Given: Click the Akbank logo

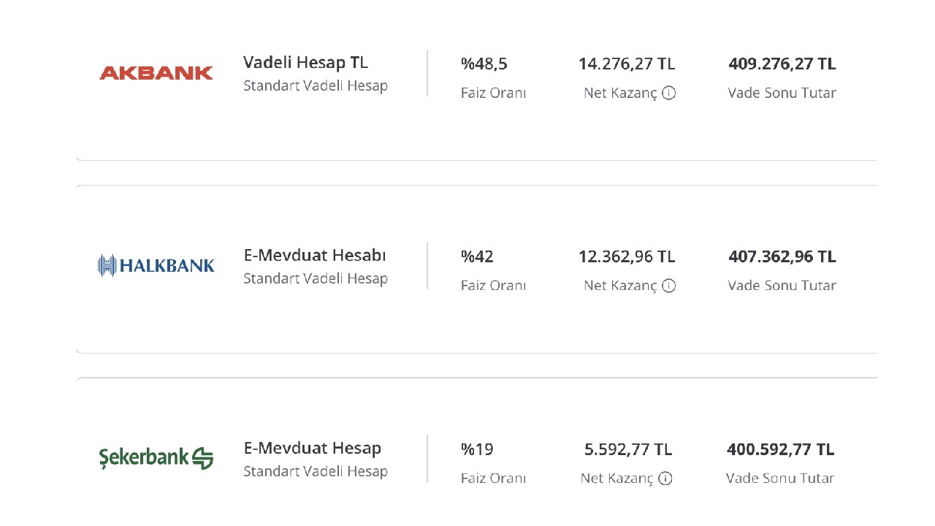Looking at the screenshot, I should pos(156,73).
